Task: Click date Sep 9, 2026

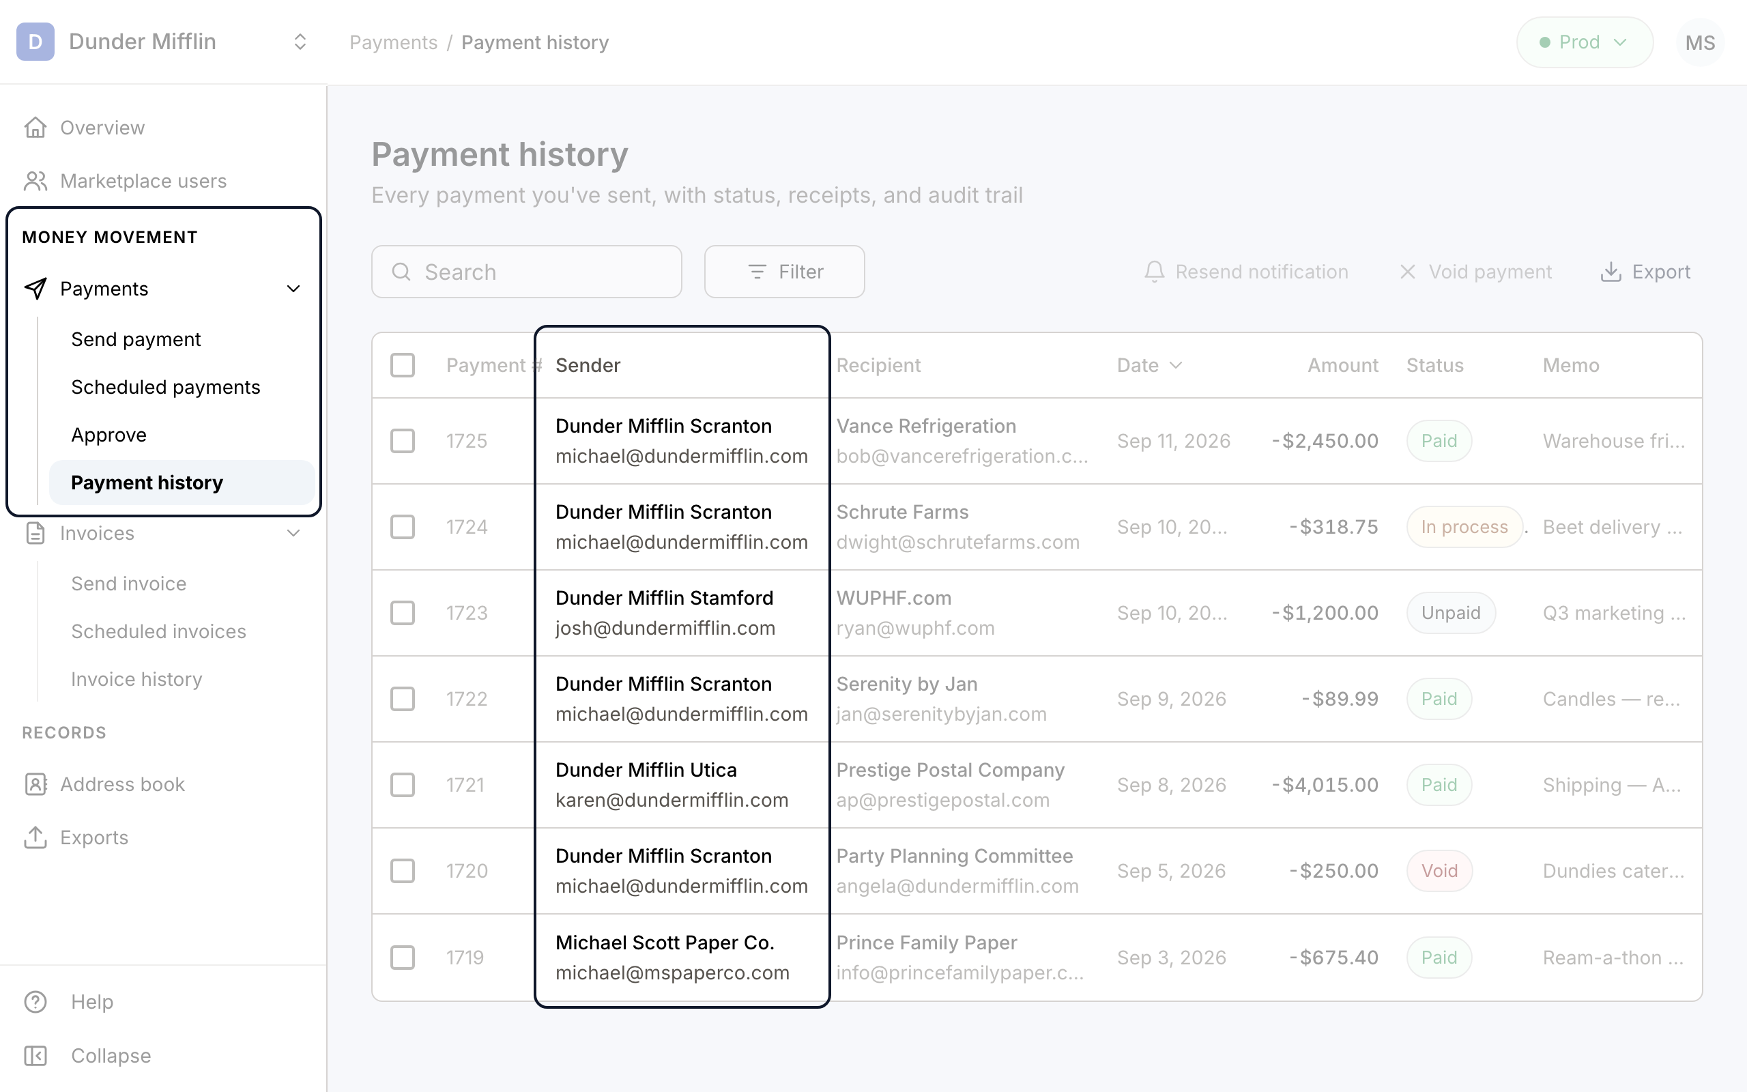Action: pos(1172,698)
